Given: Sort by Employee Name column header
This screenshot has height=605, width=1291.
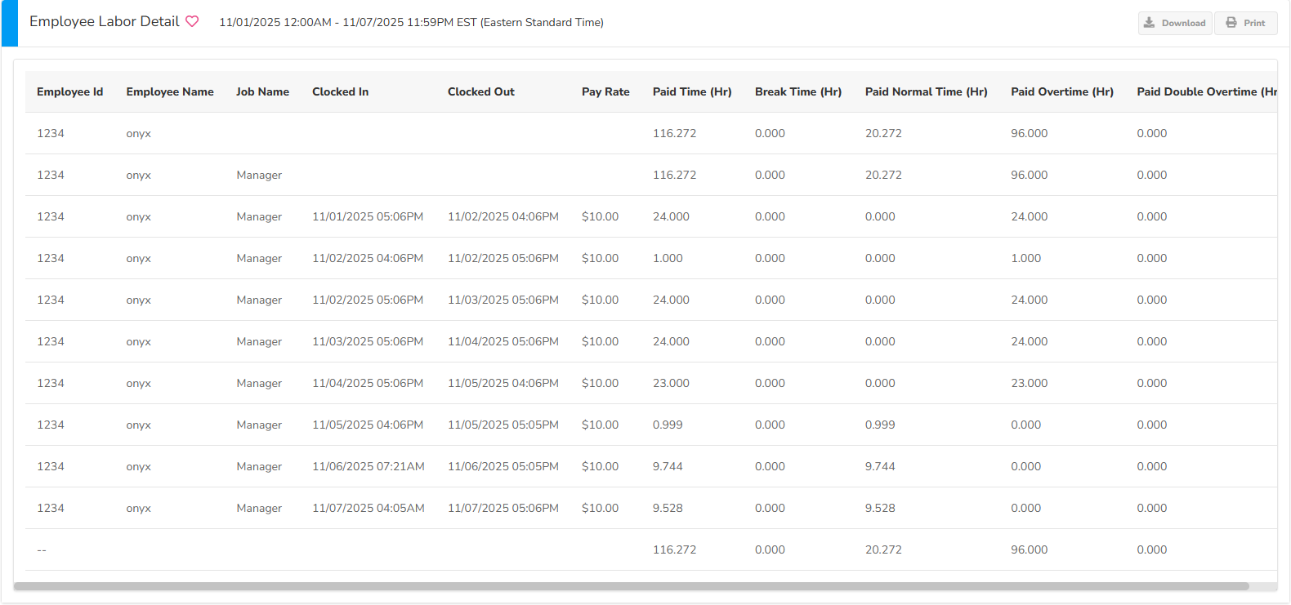Looking at the screenshot, I should click(x=170, y=92).
